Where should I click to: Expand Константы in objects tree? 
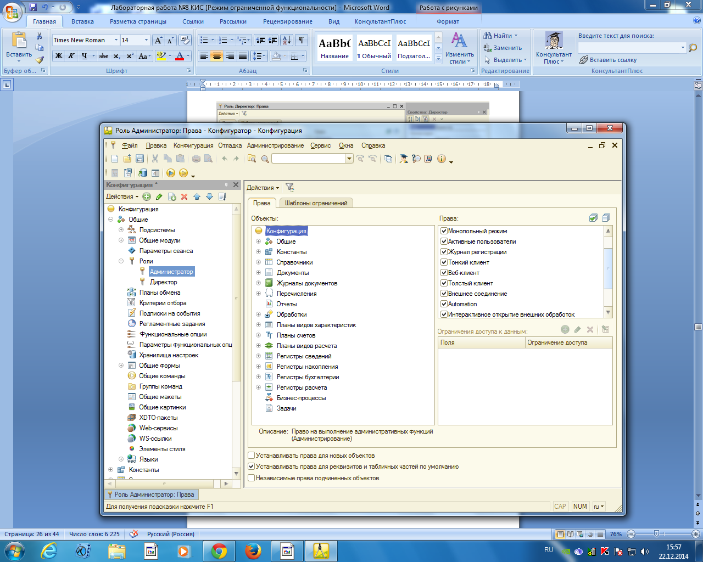[x=258, y=252]
